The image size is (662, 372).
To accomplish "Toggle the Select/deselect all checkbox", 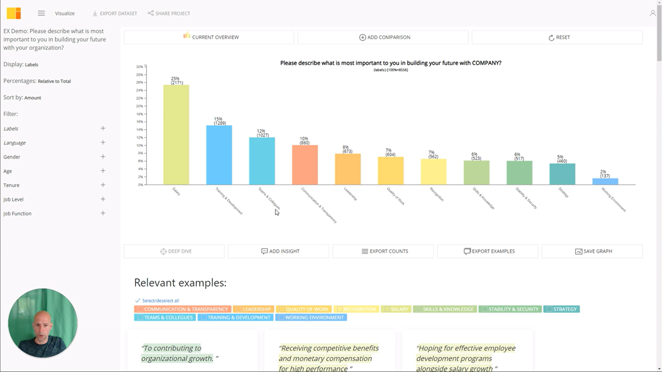I will pyautogui.click(x=138, y=300).
